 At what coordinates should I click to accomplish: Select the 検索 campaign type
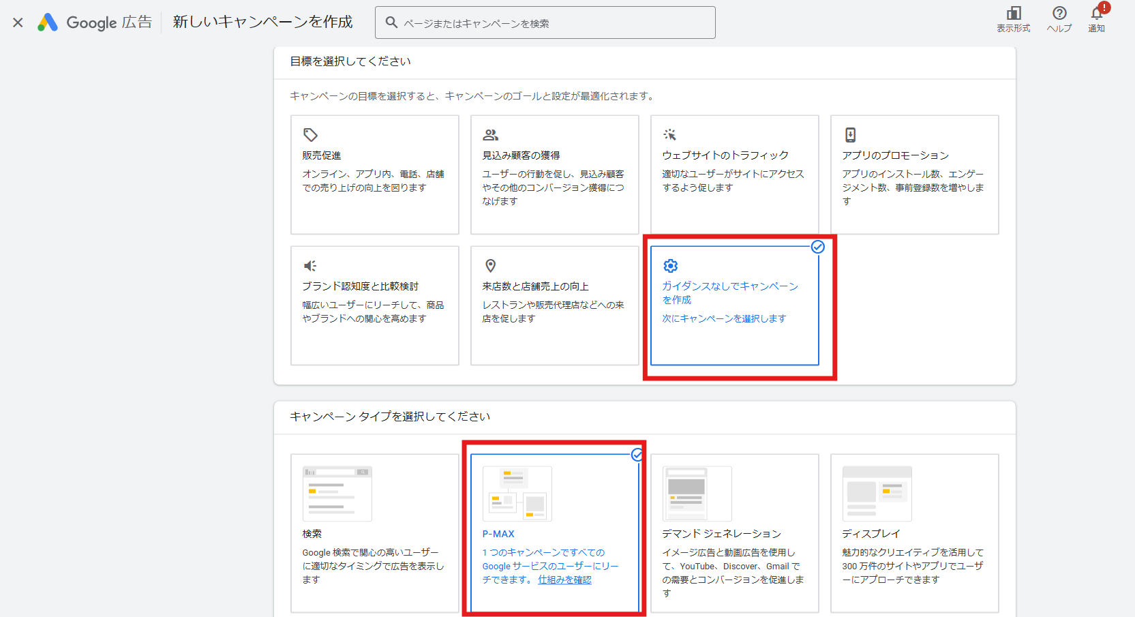(x=374, y=533)
